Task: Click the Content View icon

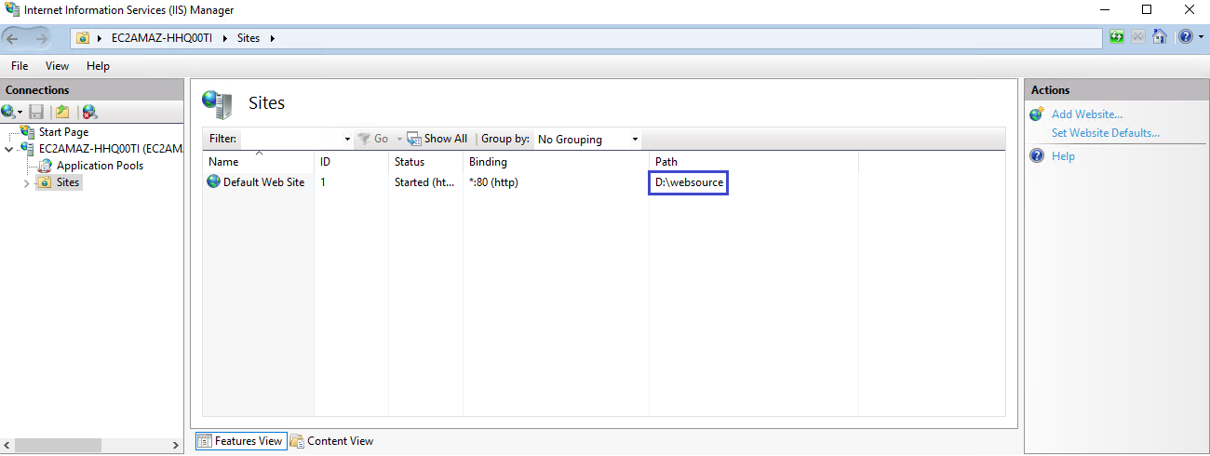Action: 297,441
